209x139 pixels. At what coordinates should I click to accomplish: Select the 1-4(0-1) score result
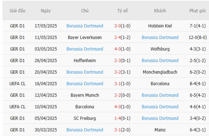coord(122,118)
